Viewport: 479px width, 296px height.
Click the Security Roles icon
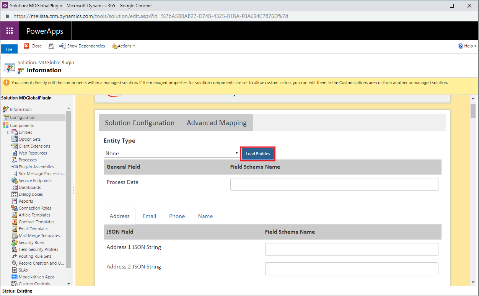pyautogui.click(x=15, y=242)
